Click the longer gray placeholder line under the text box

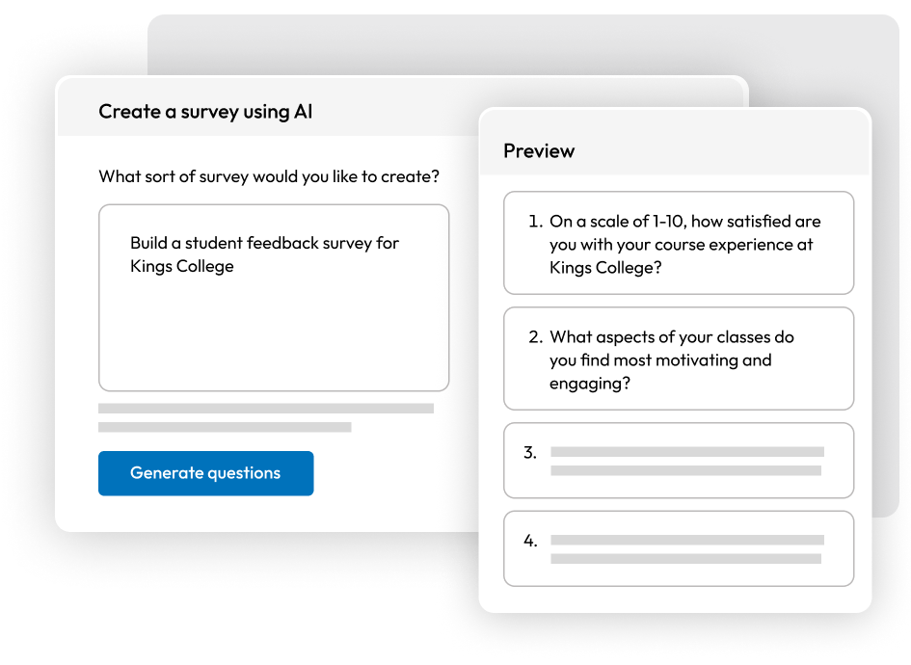(x=266, y=409)
